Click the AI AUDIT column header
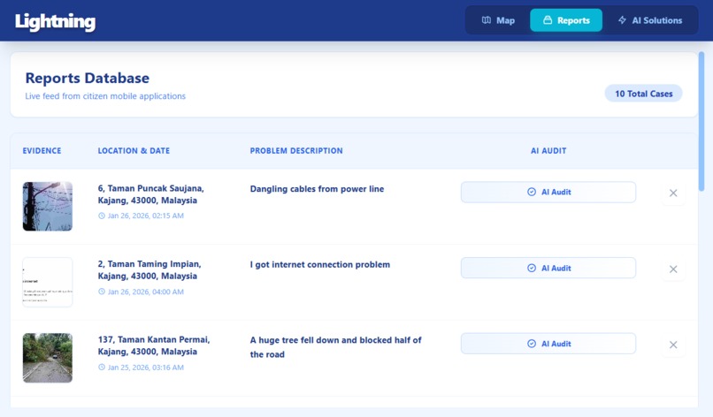 click(548, 151)
